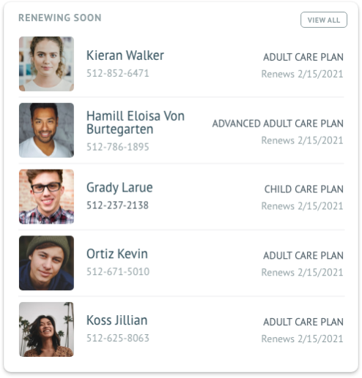Open the Advanced Adult Care Plan label
The width and height of the screenshot is (362, 378).
coord(278,124)
